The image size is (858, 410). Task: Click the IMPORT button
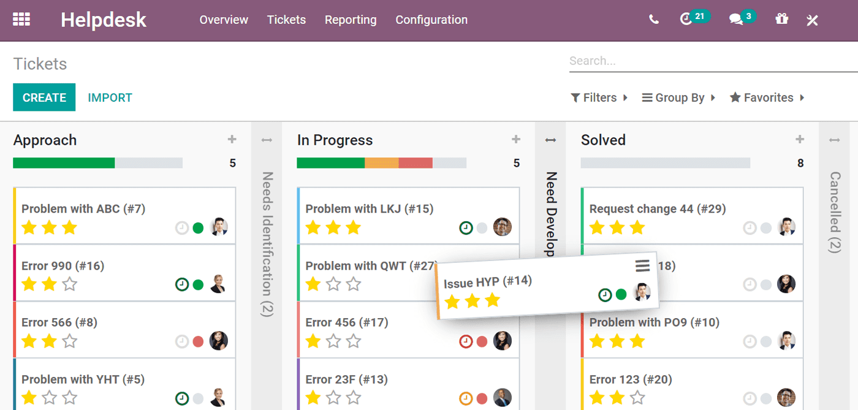coord(110,97)
